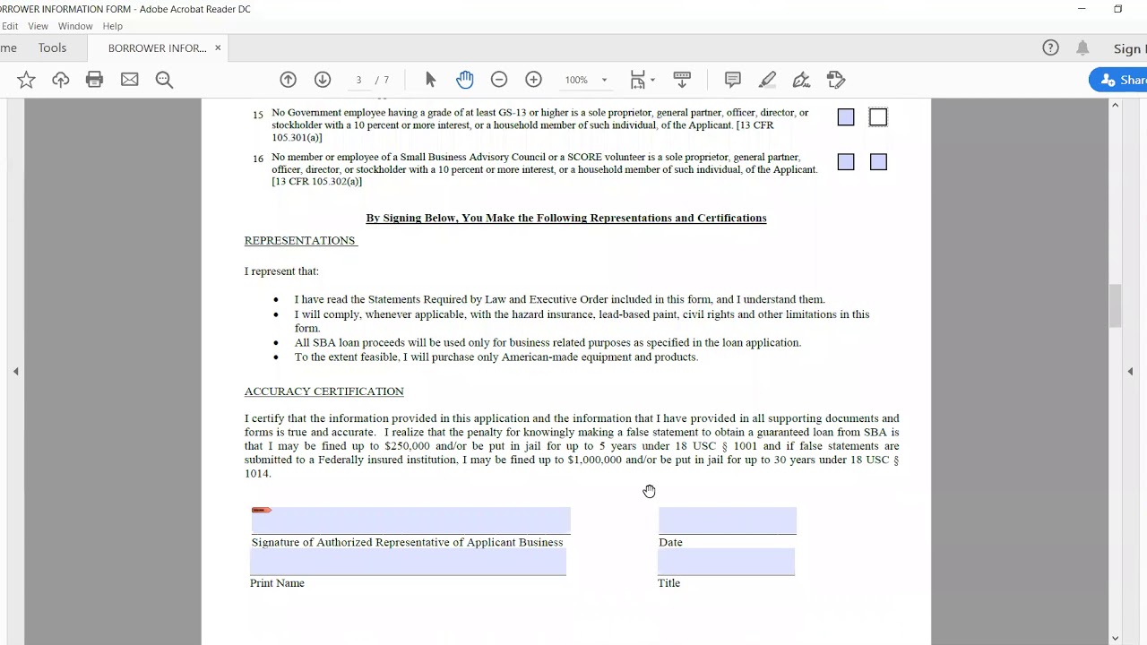
Task: Expand the left navigation pane
Action: [15, 371]
